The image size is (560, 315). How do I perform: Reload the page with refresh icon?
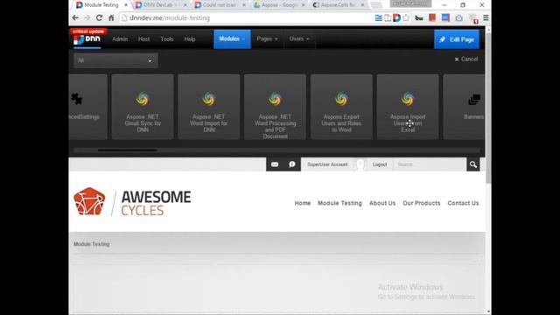point(99,17)
